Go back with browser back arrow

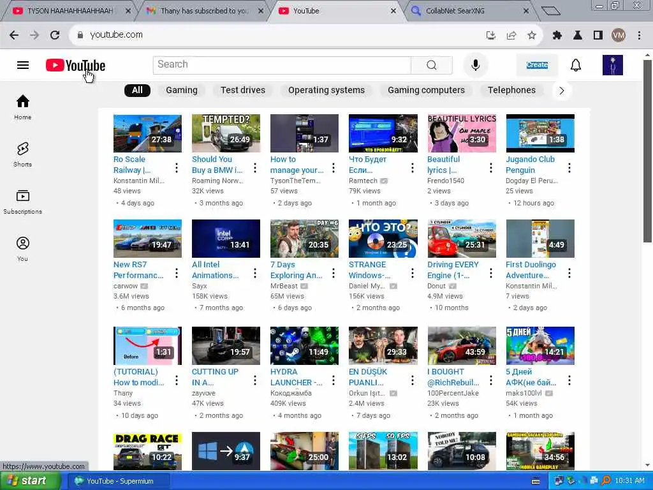click(14, 35)
